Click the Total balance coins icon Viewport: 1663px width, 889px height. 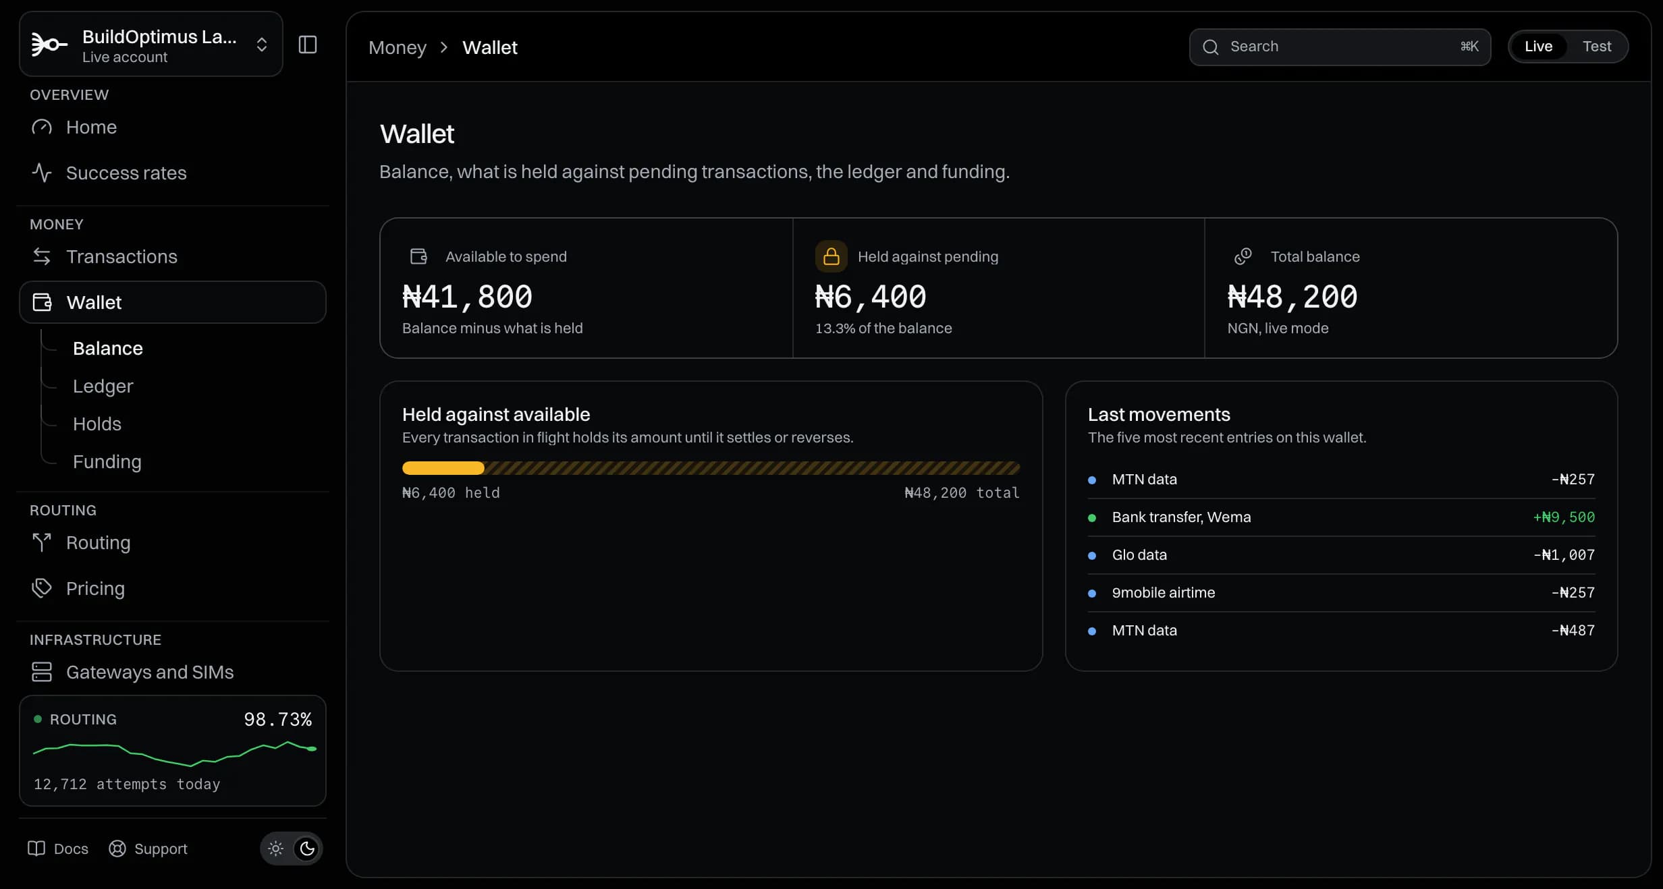tap(1243, 256)
